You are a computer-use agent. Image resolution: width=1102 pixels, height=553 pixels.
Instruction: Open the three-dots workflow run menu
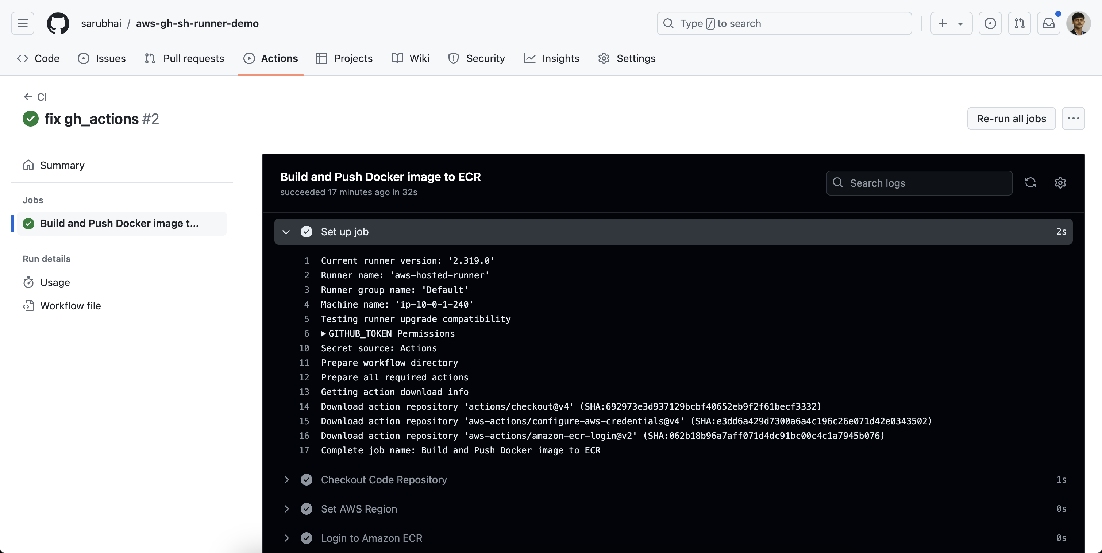click(x=1073, y=119)
